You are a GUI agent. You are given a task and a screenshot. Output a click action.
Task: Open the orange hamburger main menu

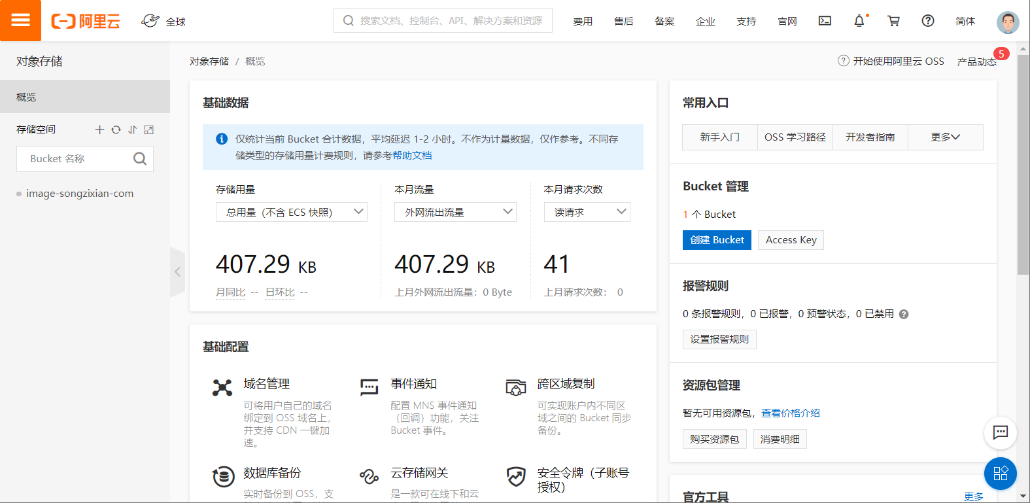coord(20,20)
